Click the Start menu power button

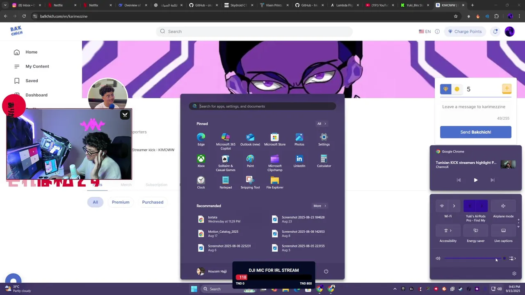tap(326, 271)
